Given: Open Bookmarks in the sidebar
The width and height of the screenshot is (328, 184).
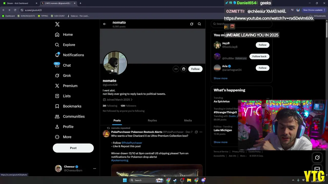Looking at the screenshot, I should 68,106.
